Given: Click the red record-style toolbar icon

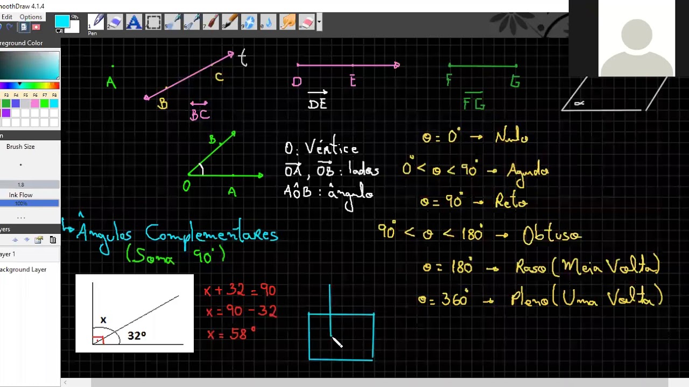Looking at the screenshot, I should click(36, 27).
